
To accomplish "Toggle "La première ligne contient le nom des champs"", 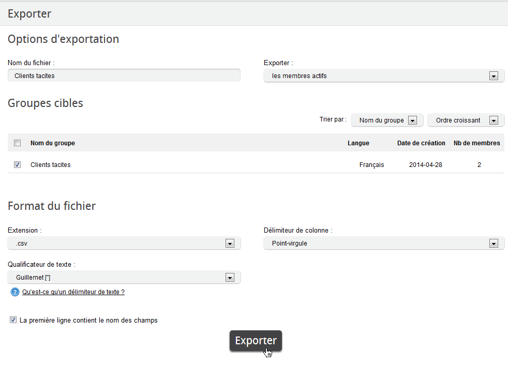I will pos(13,320).
